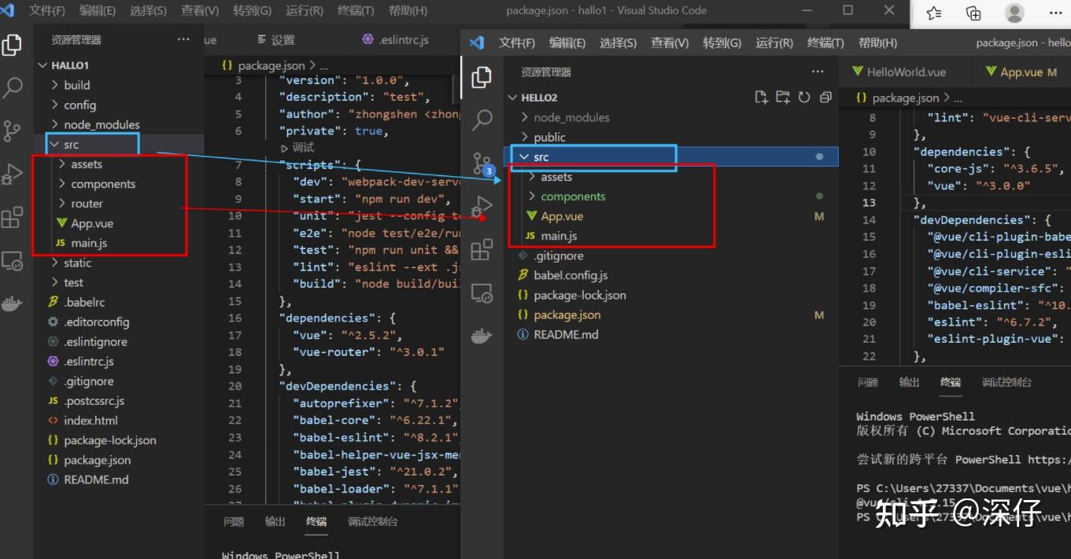Refresh the HELLO2 explorer tree

pos(803,97)
